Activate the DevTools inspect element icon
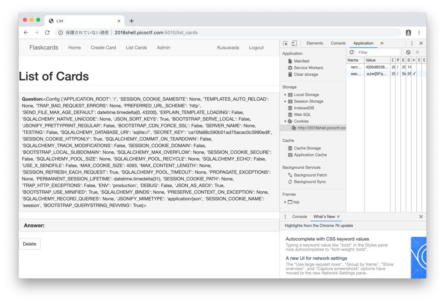This screenshot has width=445, height=303. [285, 43]
